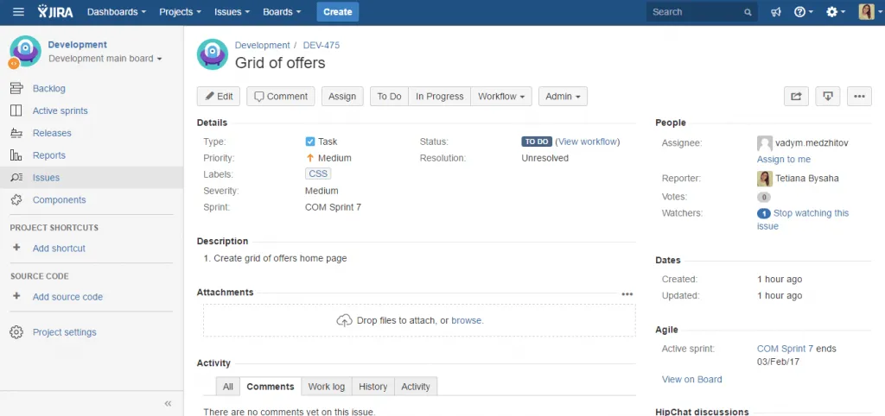Viewport: 885px width, 416px height.
Task: Click the View workflow link
Action: click(x=588, y=142)
